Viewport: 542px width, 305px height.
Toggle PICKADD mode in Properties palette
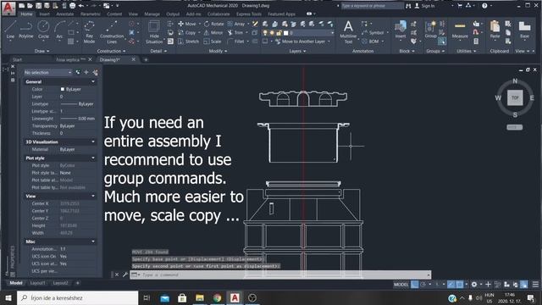click(78, 72)
